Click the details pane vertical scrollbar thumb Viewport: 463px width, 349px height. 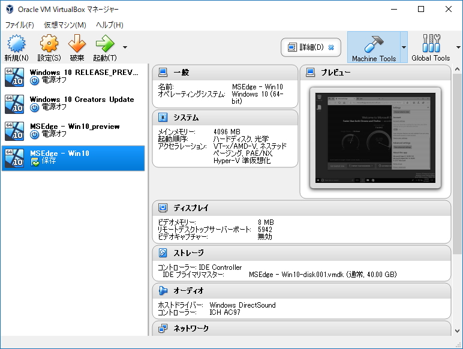pos(457,164)
